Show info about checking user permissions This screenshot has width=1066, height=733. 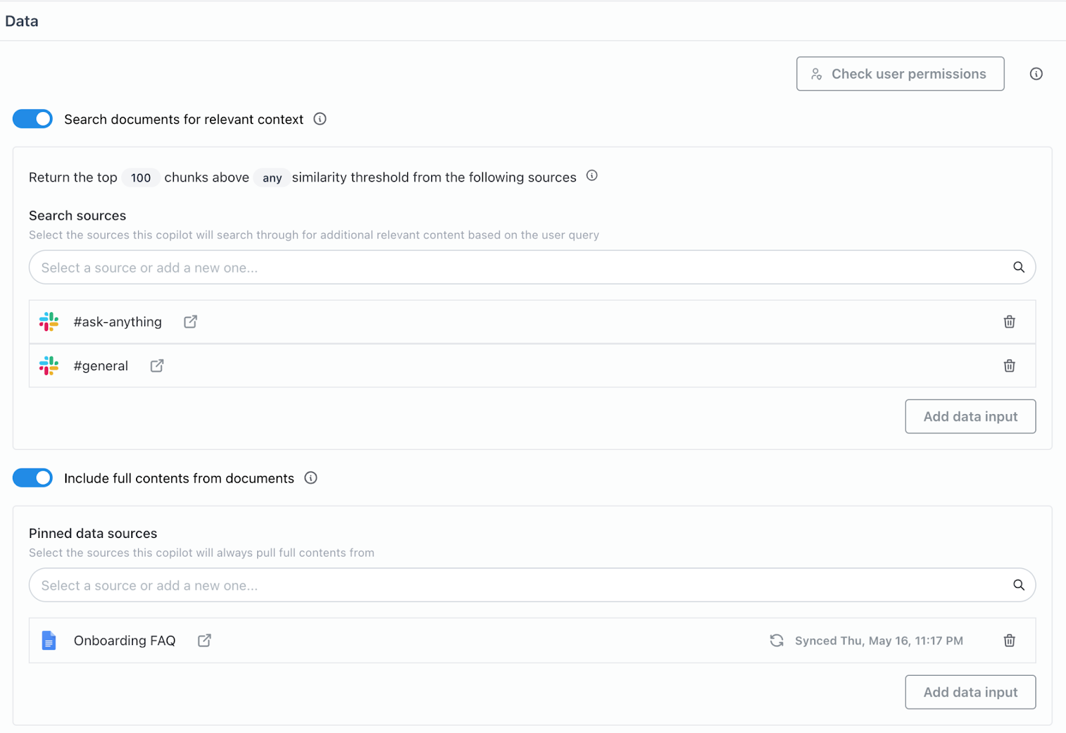pos(1036,74)
